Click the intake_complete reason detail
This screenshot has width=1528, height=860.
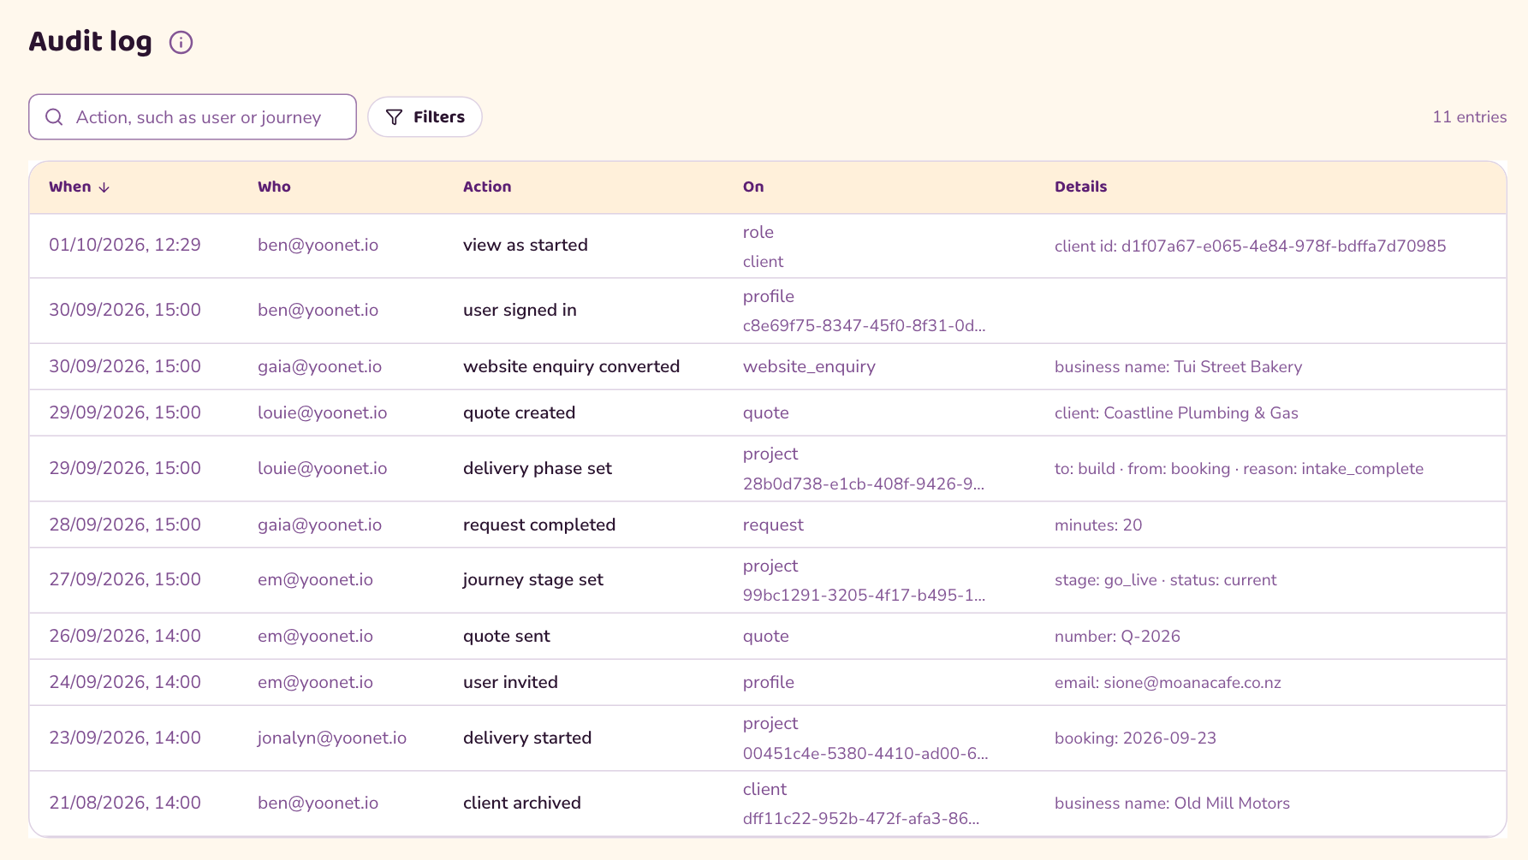(x=1333, y=469)
